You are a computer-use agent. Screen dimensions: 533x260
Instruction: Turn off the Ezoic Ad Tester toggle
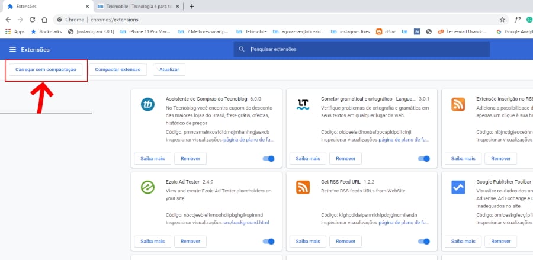268,241
